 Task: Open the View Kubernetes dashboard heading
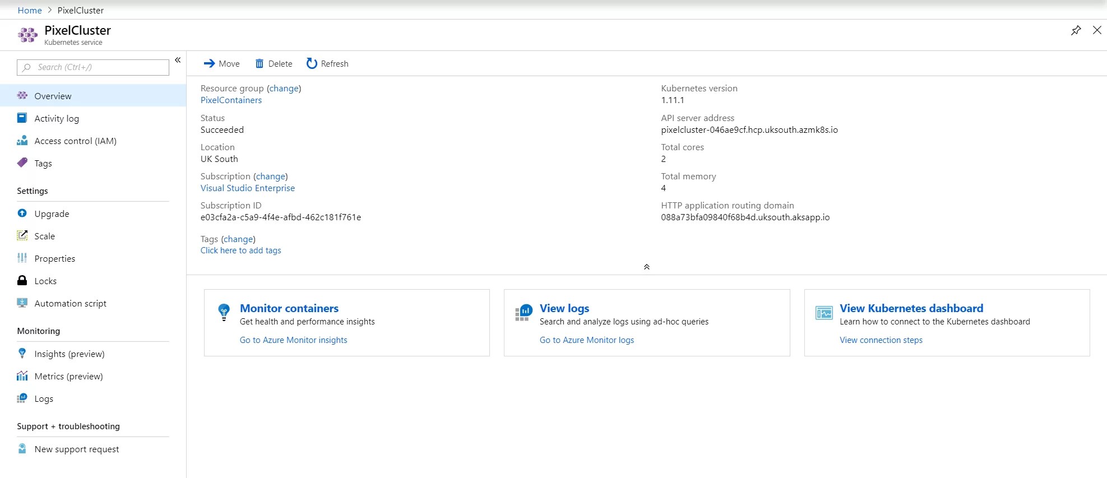pos(911,308)
